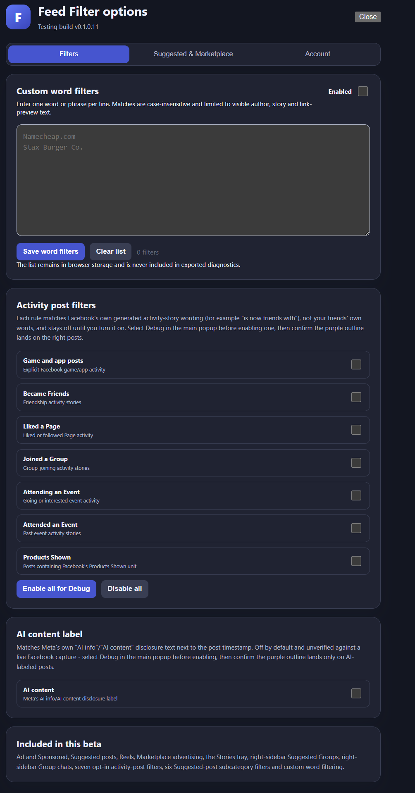Focus the custom word filters text area
Viewport: 415px width, 793px height.
click(193, 180)
